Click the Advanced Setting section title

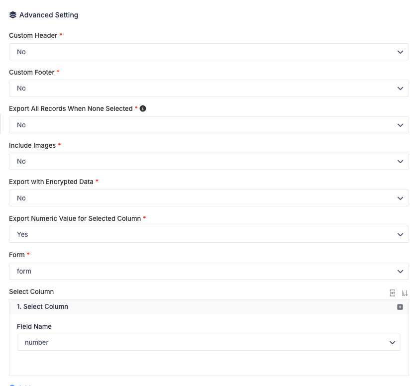pos(49,15)
